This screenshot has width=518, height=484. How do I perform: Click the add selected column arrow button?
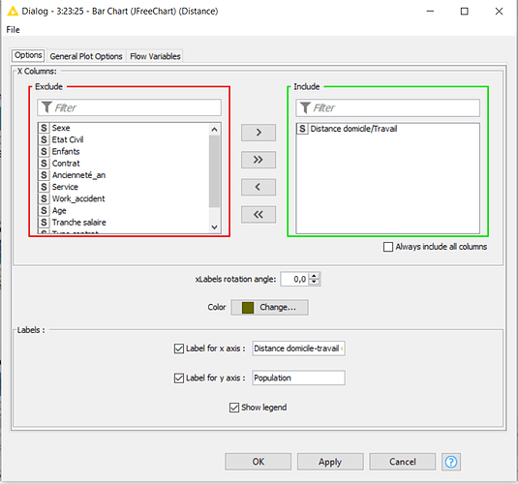259,133
